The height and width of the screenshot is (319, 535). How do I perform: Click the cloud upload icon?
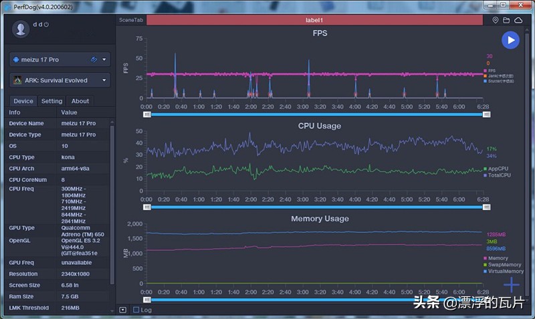pos(518,20)
